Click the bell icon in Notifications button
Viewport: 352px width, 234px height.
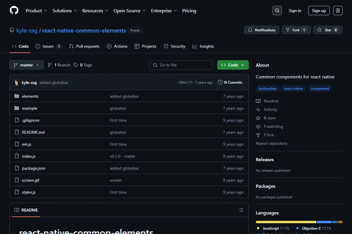pos(250,30)
